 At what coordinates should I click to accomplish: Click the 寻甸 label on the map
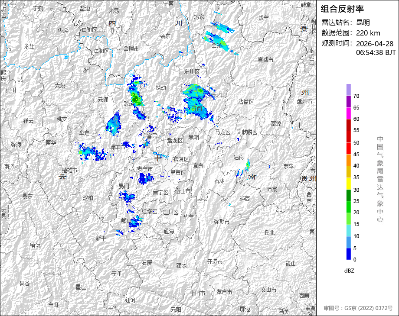pyautogui.click(x=197, y=109)
